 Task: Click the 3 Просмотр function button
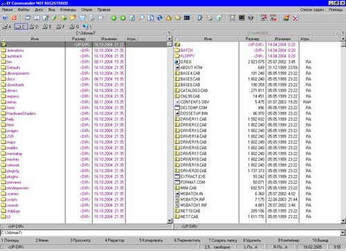(x=80, y=241)
